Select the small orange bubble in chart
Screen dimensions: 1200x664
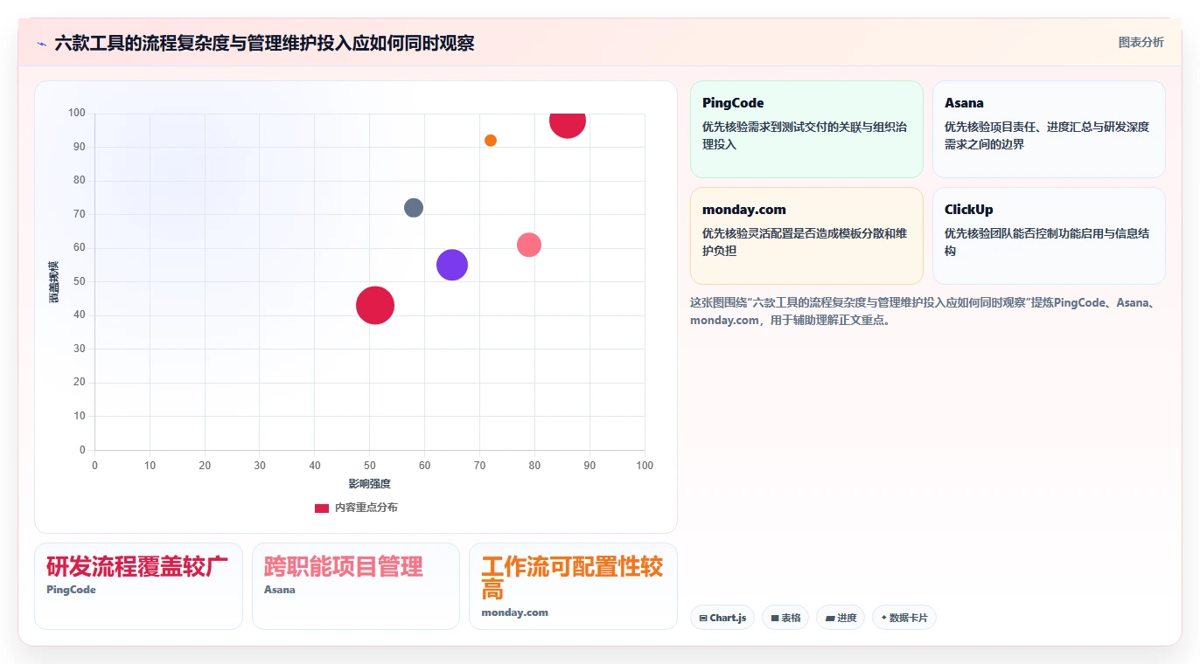[x=491, y=141]
